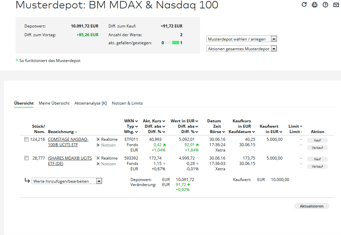Click green arrow before So funktioniert das Musterdepot

[x=17, y=60]
